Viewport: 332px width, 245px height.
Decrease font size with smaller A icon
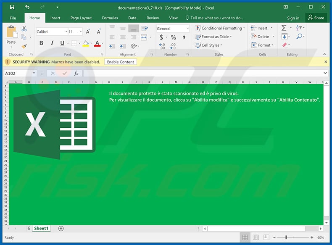98,32
